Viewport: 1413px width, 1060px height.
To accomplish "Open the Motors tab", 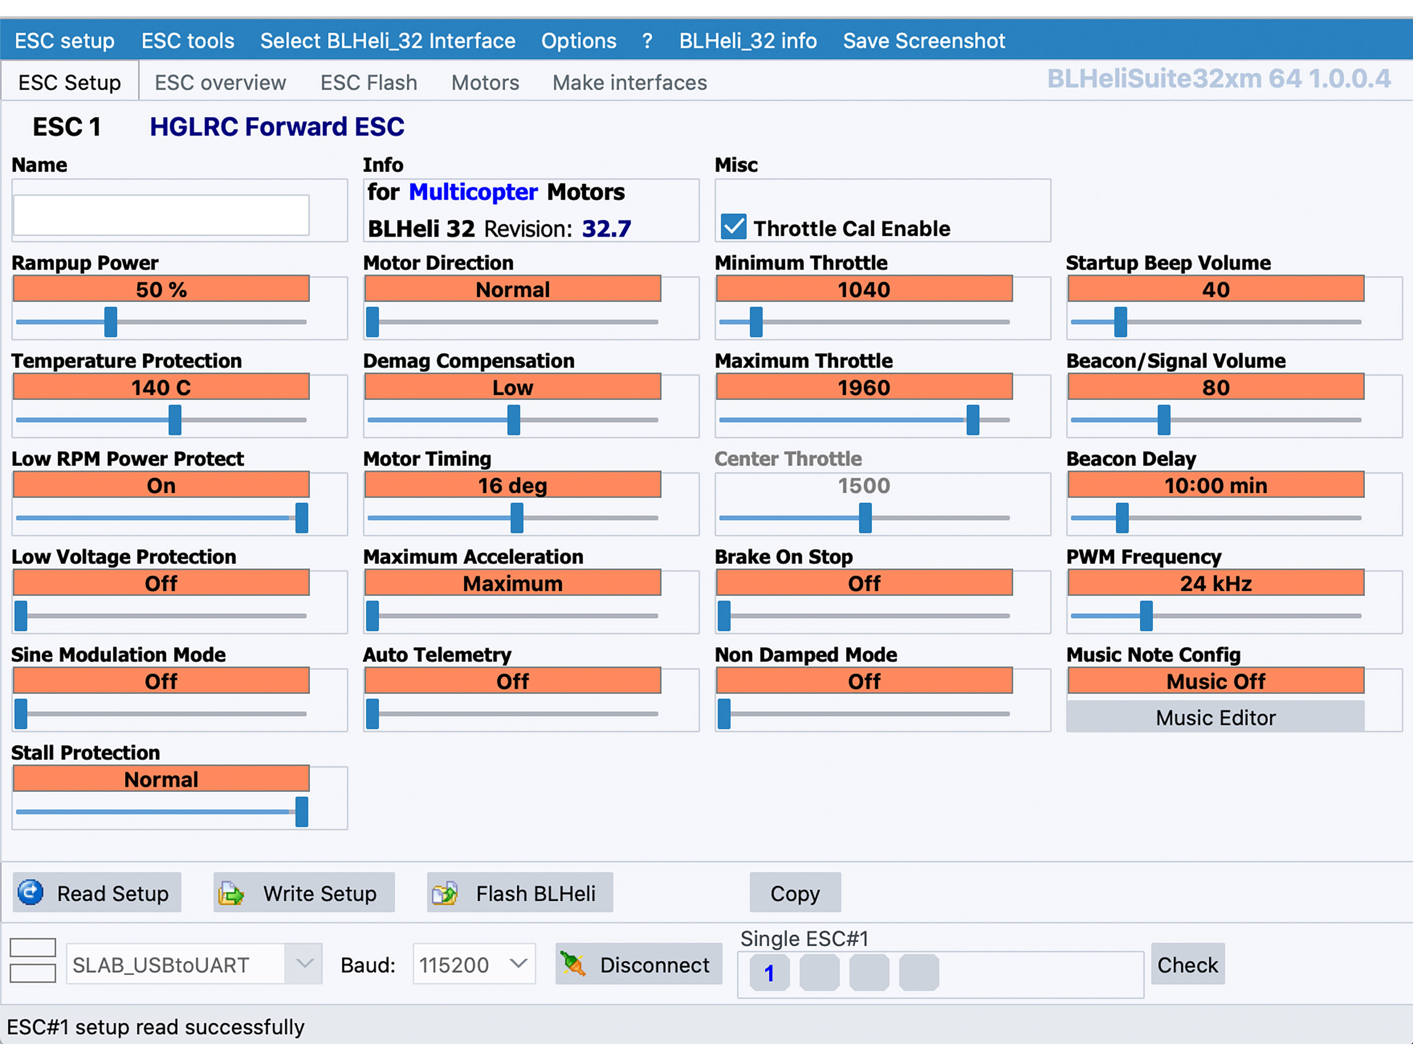I will pos(485,82).
